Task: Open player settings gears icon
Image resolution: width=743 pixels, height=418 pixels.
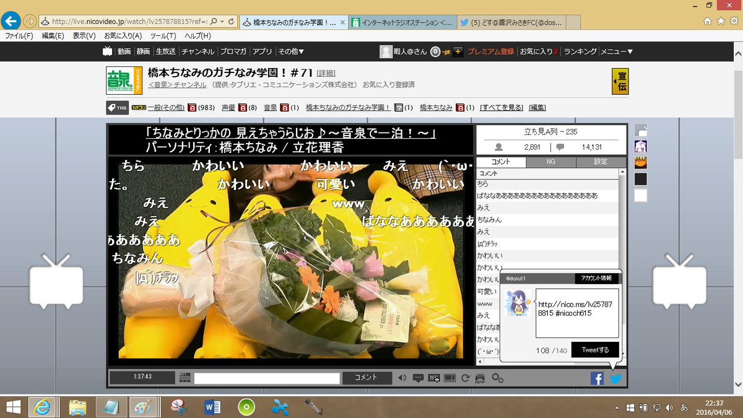Action: (498, 378)
